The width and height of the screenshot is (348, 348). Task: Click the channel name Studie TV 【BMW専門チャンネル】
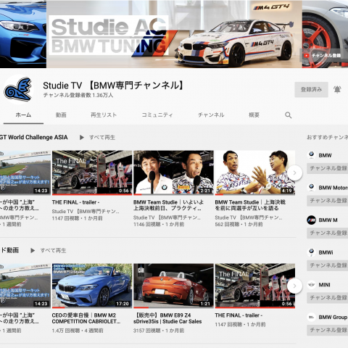click(114, 86)
